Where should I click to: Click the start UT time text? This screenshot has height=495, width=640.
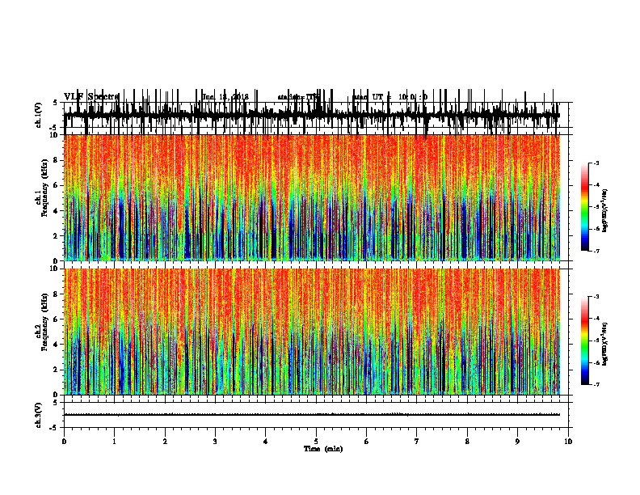(390, 97)
